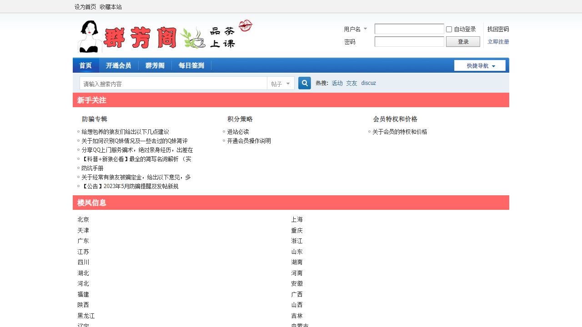Select the 吉林 region link
Screen dimensions: 582x327
pyautogui.click(x=297, y=316)
